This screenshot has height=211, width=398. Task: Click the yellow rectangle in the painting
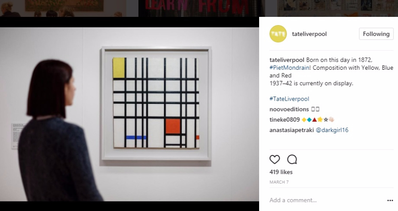[x=118, y=67]
